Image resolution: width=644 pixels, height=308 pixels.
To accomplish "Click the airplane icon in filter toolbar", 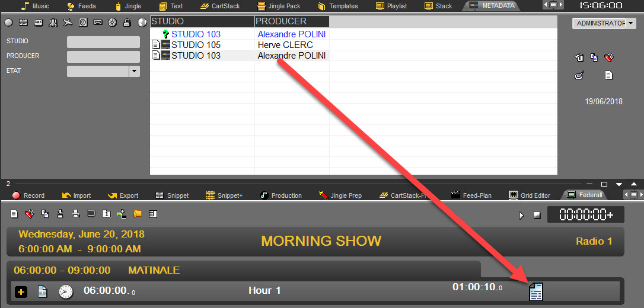I will click(x=68, y=23).
